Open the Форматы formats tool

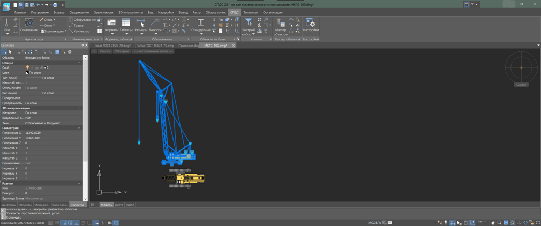coord(111,25)
